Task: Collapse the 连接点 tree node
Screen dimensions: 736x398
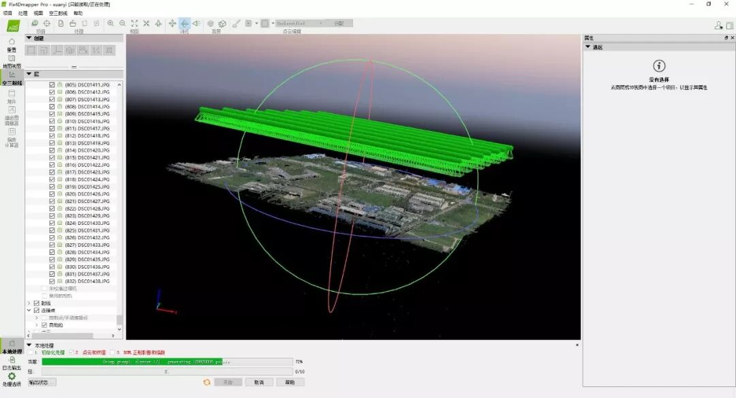Action: click(29, 310)
